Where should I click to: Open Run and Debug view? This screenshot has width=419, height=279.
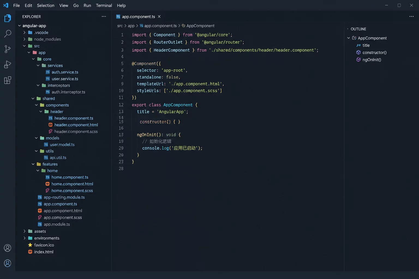[8, 65]
